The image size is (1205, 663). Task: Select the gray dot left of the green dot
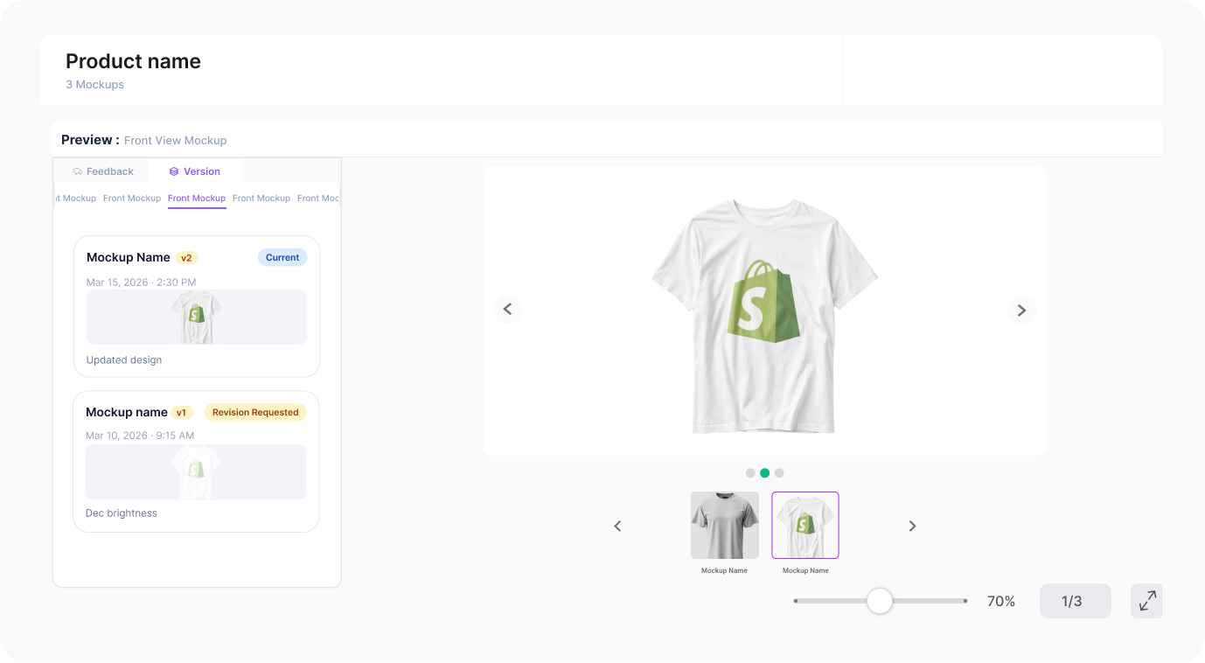click(x=750, y=473)
